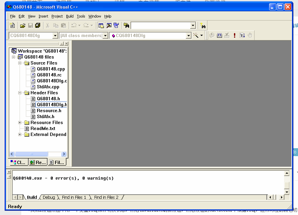Screen dimensions: 298x215
Task: Click the Save toolbar icon
Action: coord(31,25)
